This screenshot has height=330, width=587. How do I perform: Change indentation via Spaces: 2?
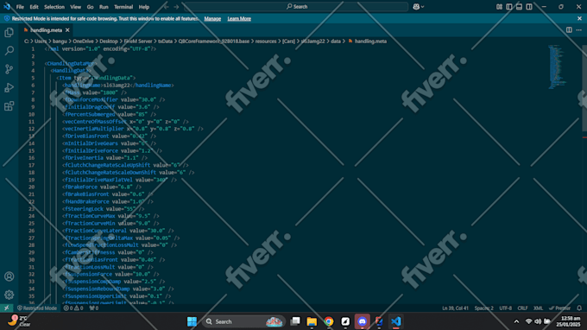click(483, 308)
